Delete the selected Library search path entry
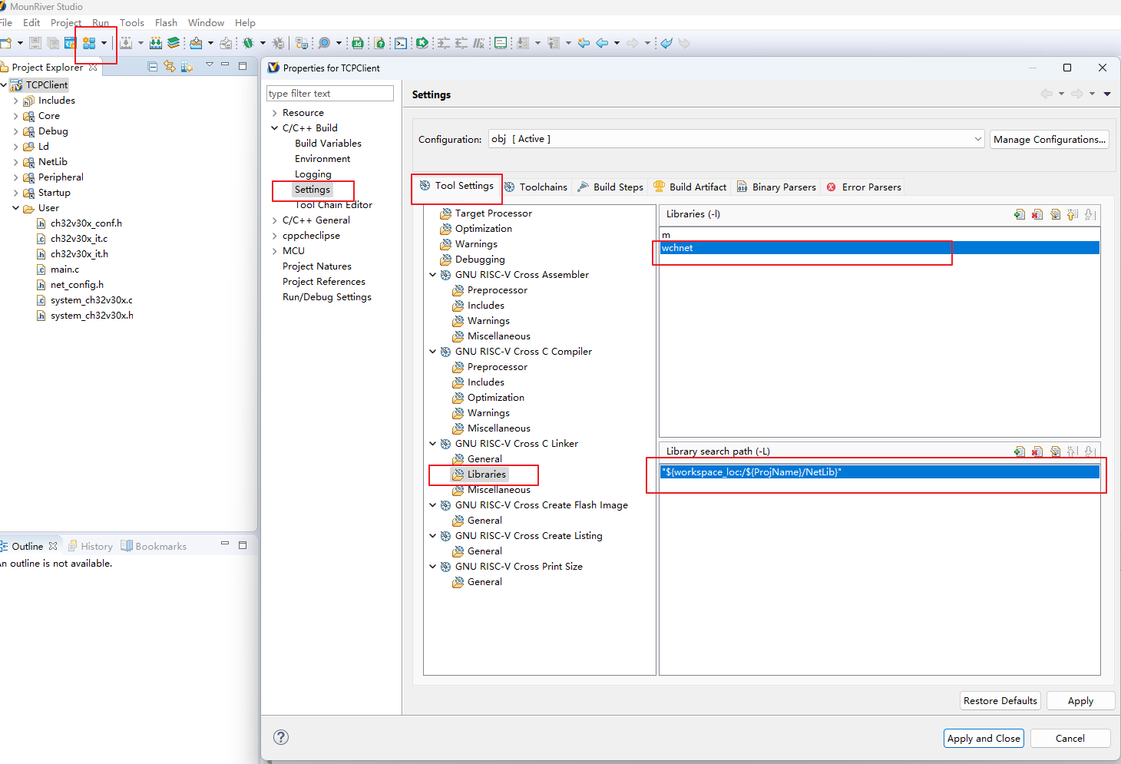 (1037, 451)
